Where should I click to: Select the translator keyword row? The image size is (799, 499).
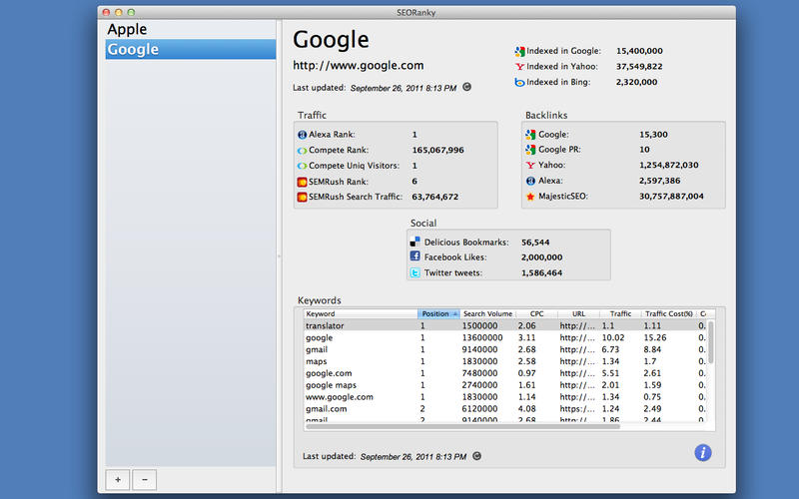click(360, 325)
